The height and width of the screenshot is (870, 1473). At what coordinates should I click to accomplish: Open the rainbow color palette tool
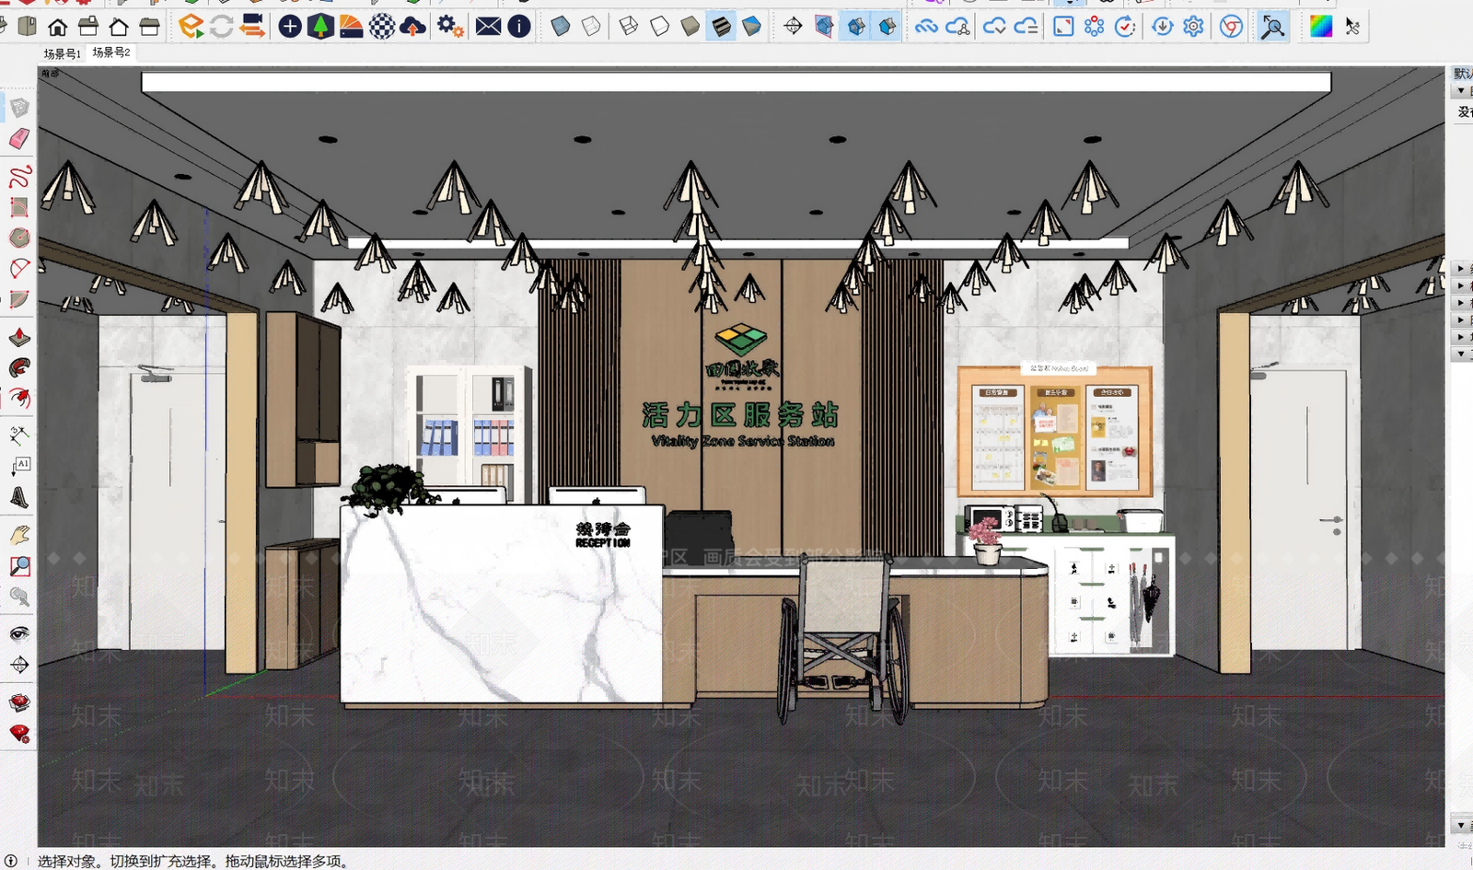point(1321,27)
